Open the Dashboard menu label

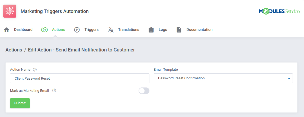pyautogui.click(x=23, y=30)
